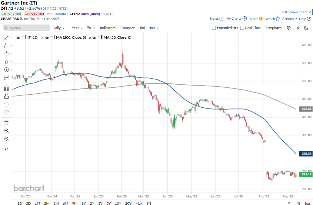Open chart settings gear
313x205 pixels.
[x=288, y=28]
